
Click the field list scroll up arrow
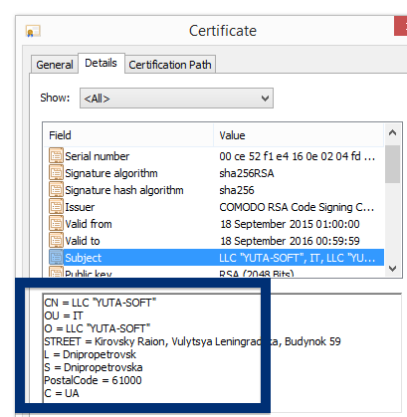point(393,133)
